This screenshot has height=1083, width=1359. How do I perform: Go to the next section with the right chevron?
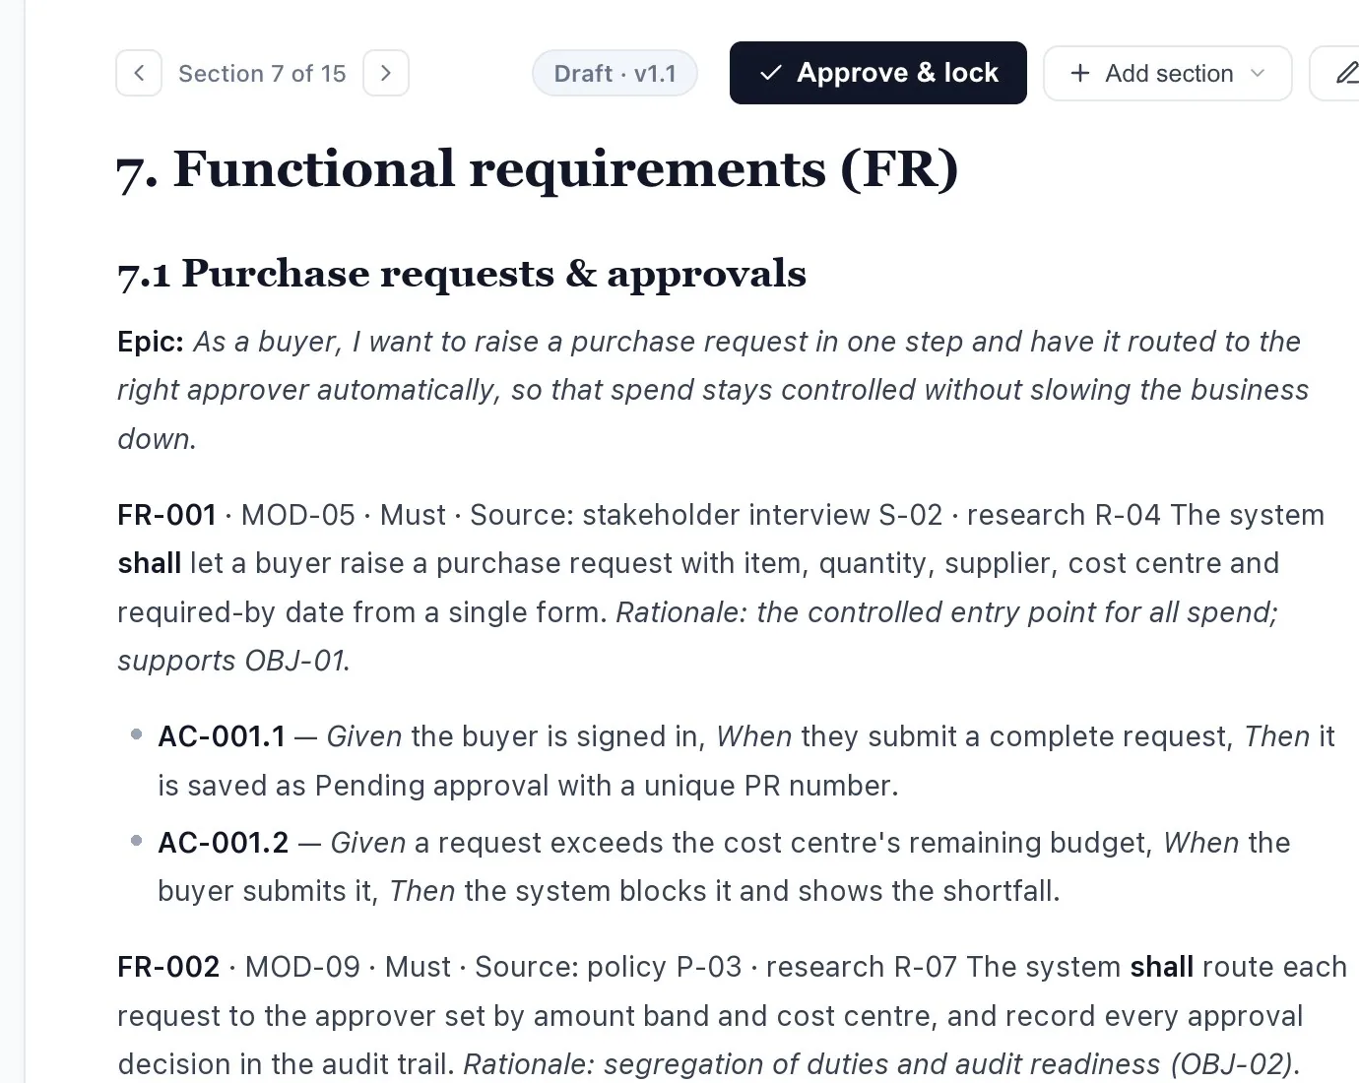(x=386, y=73)
